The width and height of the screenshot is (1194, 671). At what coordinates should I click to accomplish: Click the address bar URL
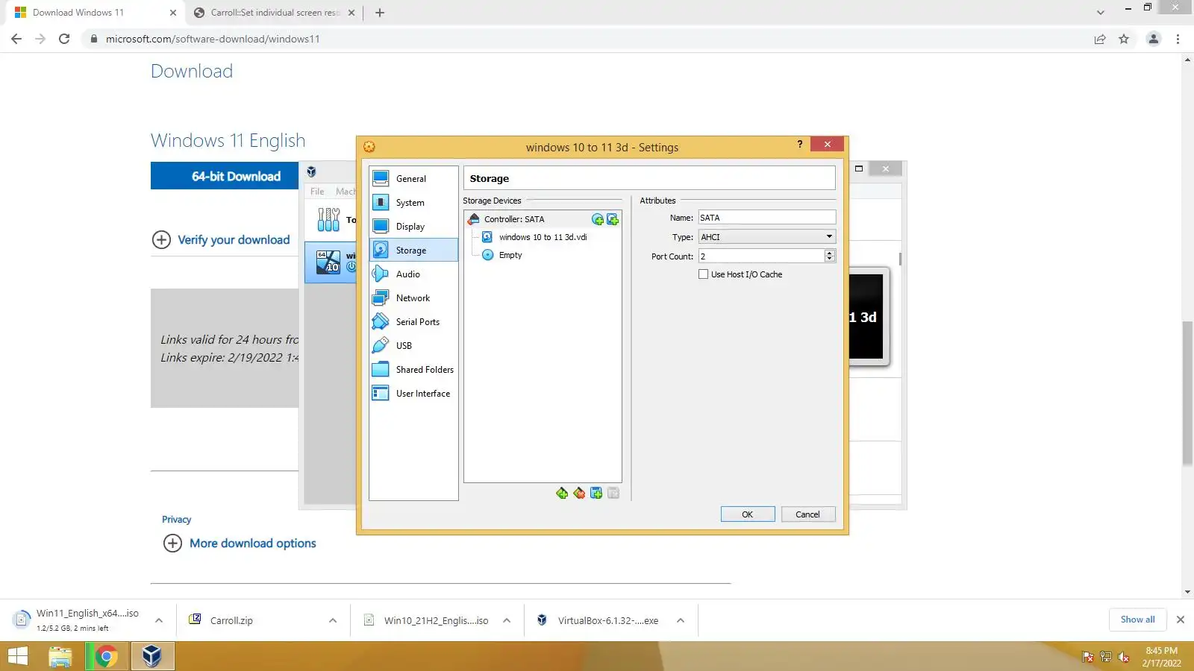point(213,39)
